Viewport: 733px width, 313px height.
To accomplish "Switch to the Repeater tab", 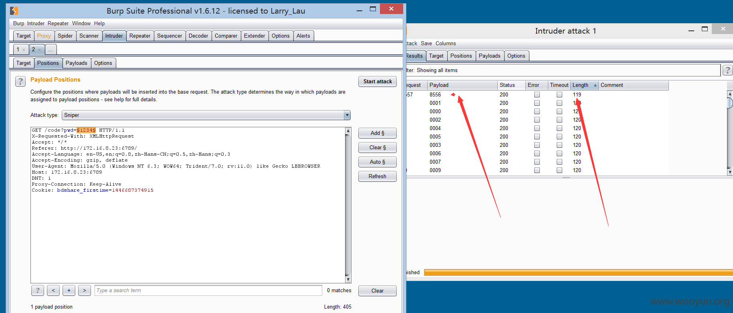I will pos(140,36).
